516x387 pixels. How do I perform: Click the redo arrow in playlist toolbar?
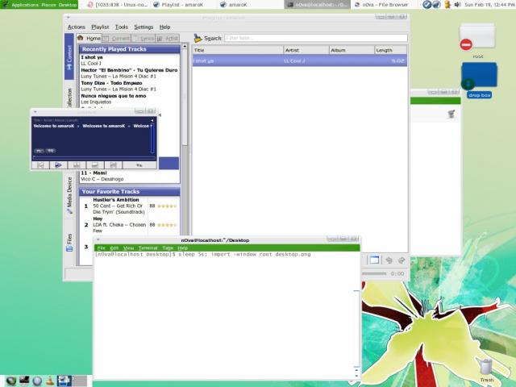point(402,260)
